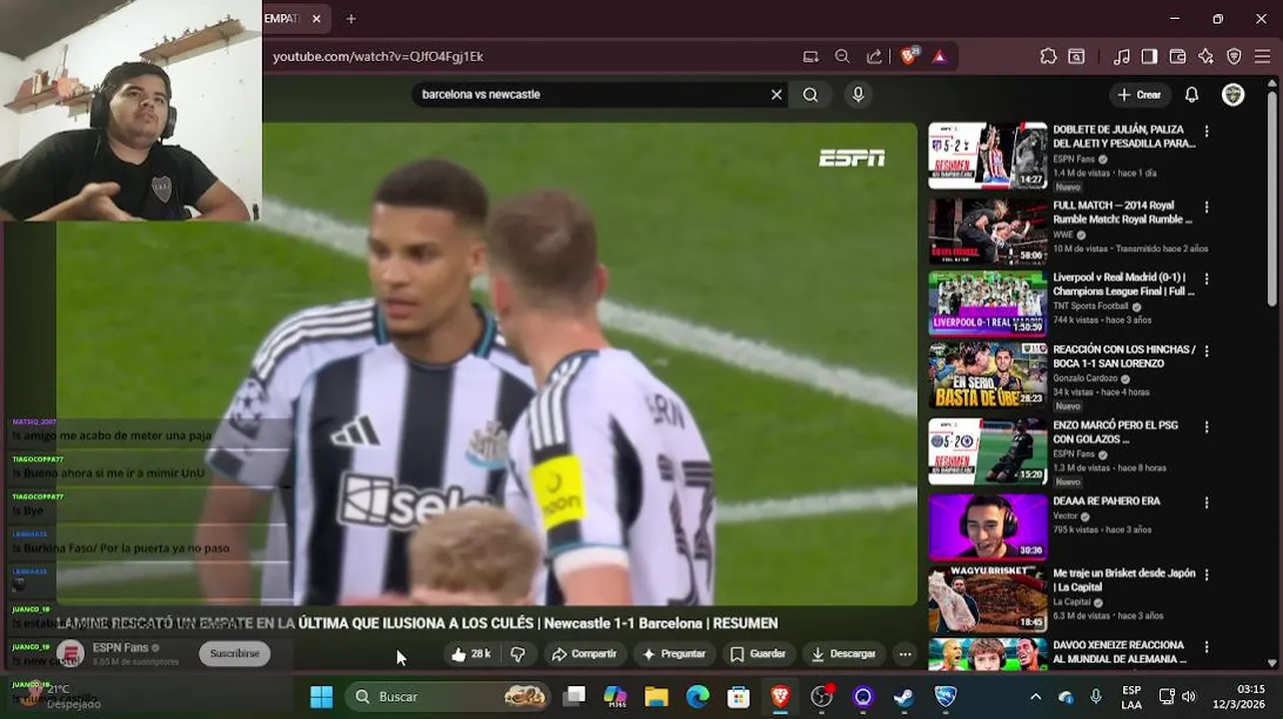Open Brave Shields lion icon
The height and width of the screenshot is (719, 1283).
[908, 57]
